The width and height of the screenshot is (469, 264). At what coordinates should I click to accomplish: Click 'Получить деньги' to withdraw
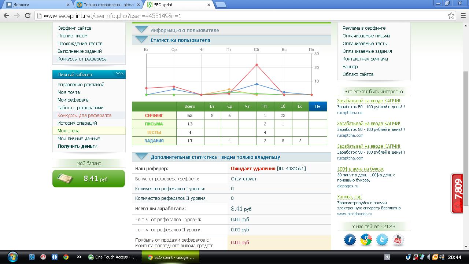77,146
